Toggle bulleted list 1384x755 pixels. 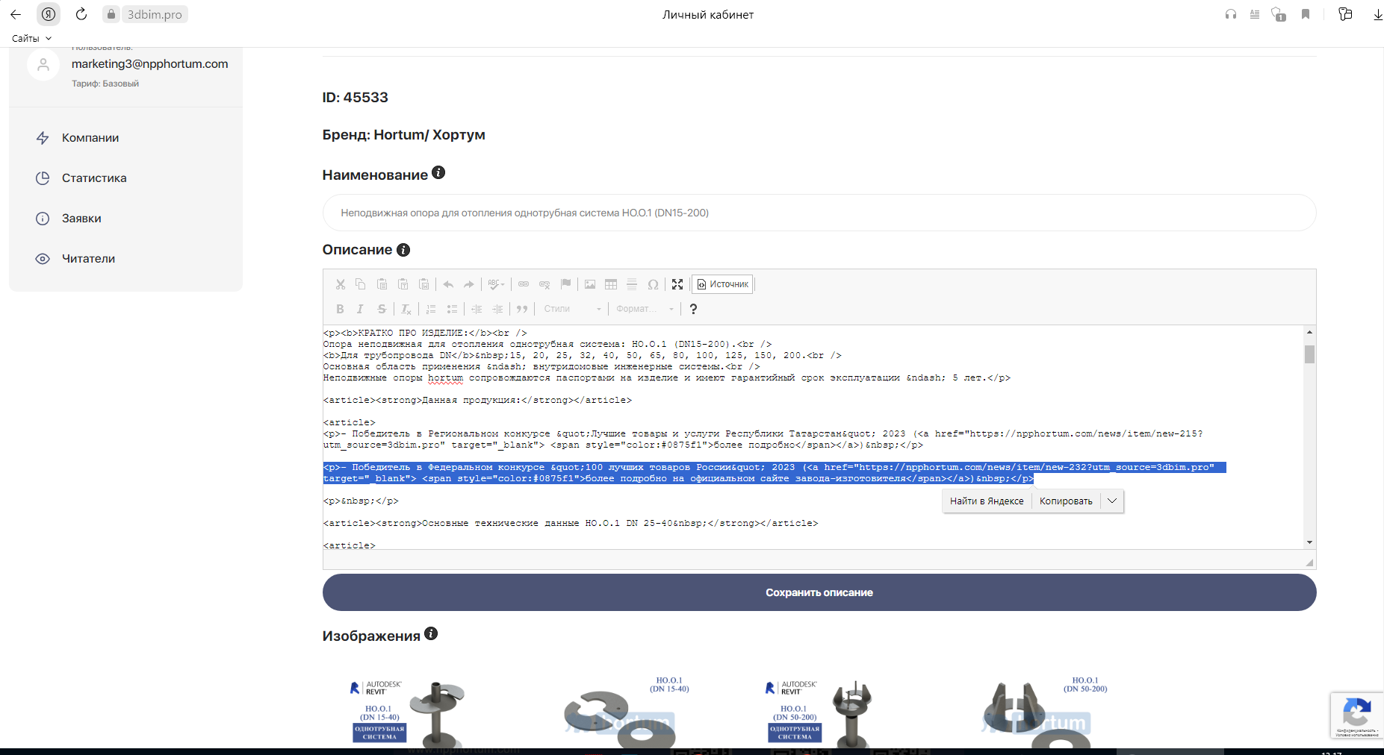tap(452, 309)
